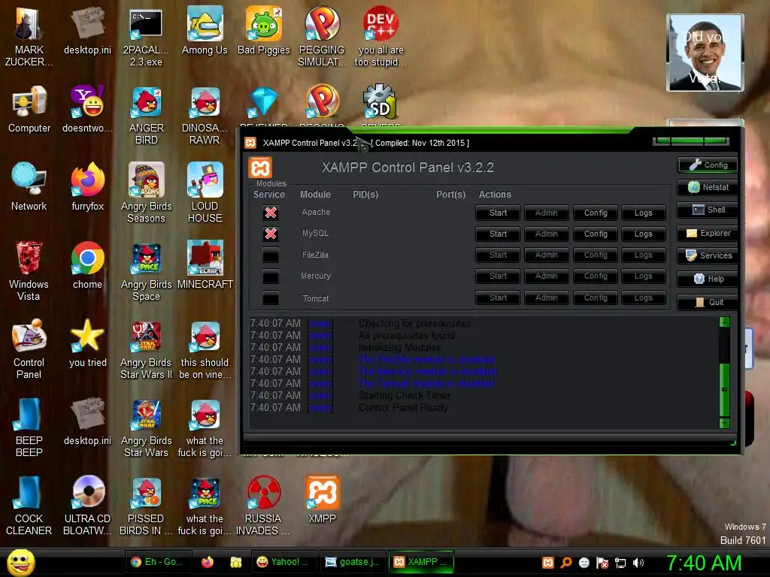Start the MySQL module
The image size is (770, 577).
(x=498, y=234)
